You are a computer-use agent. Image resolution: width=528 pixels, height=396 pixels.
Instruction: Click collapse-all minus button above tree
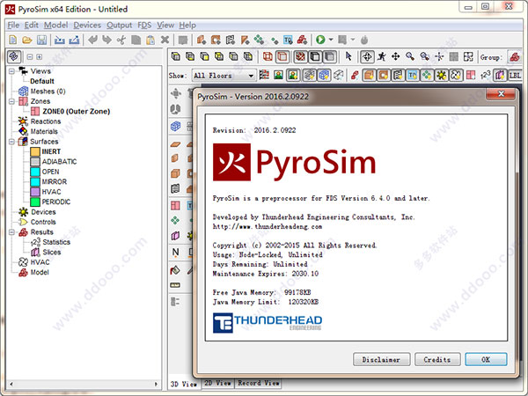[30, 56]
